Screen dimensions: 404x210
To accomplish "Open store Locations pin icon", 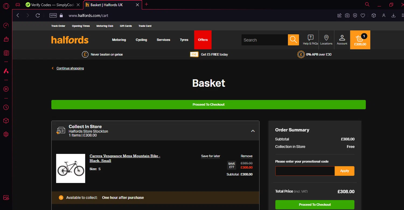I will pyautogui.click(x=326, y=40).
